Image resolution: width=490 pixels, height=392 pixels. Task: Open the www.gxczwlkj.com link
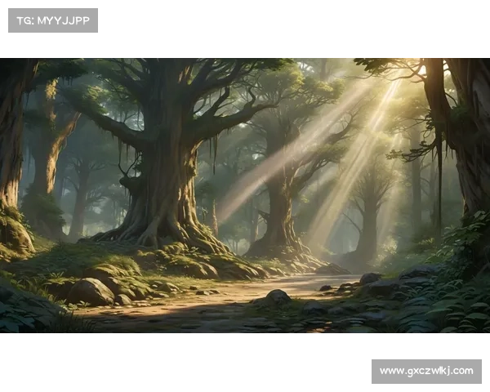tap(425, 372)
